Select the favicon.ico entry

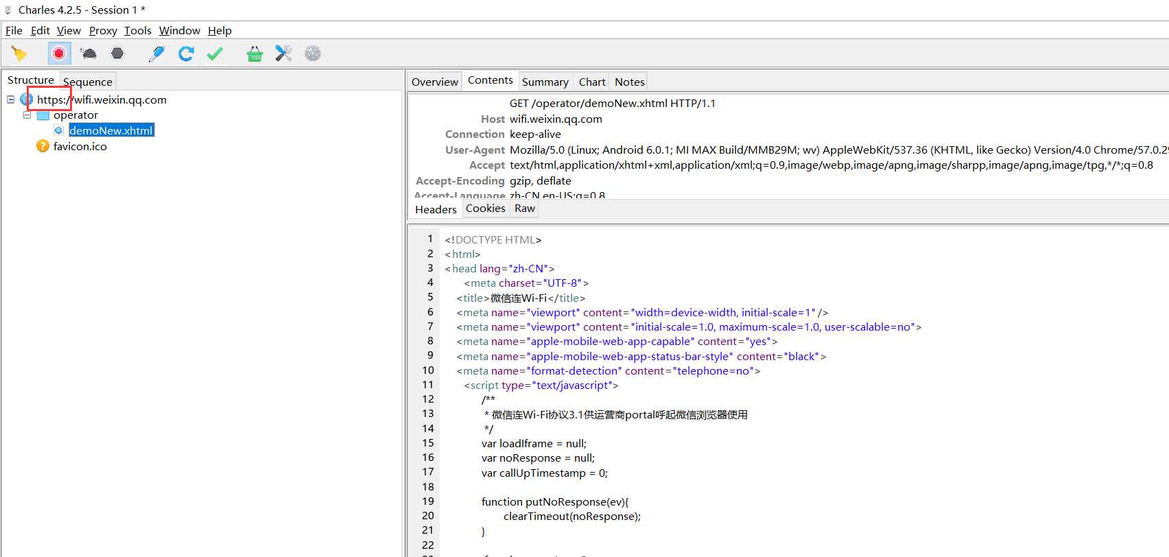point(80,146)
